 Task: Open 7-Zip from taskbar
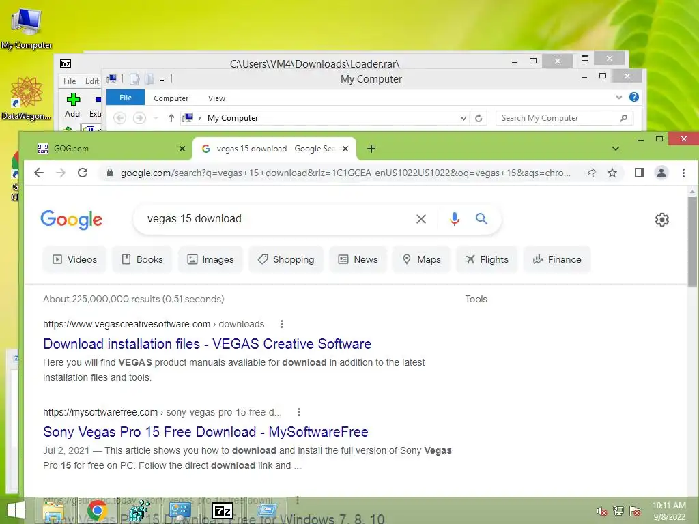click(223, 510)
